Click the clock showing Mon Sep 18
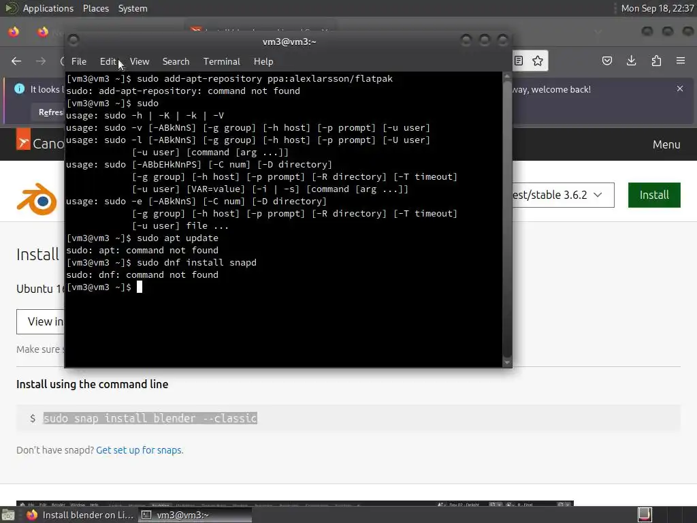The image size is (697, 523). [x=657, y=8]
